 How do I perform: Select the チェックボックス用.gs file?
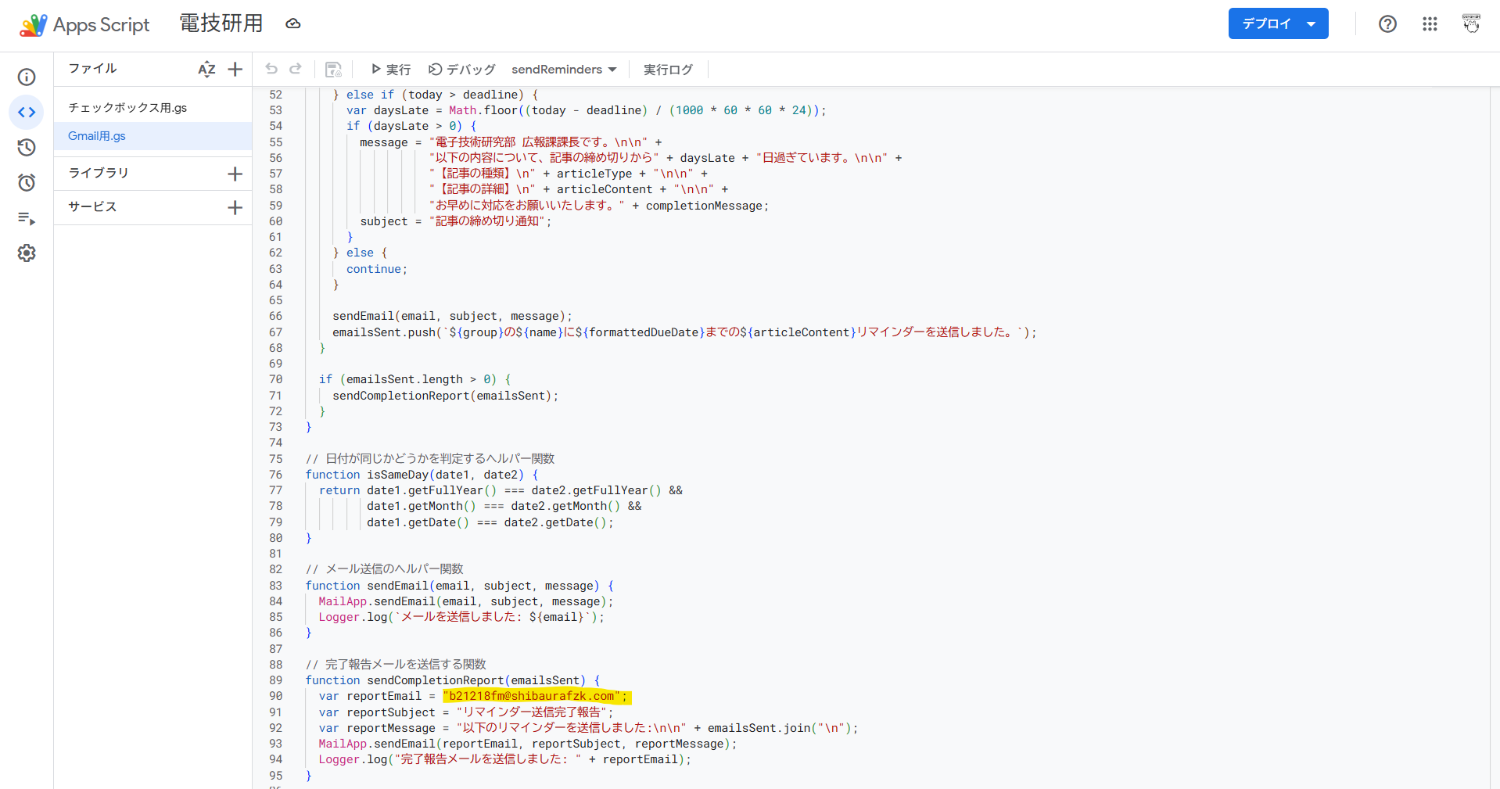(x=127, y=108)
